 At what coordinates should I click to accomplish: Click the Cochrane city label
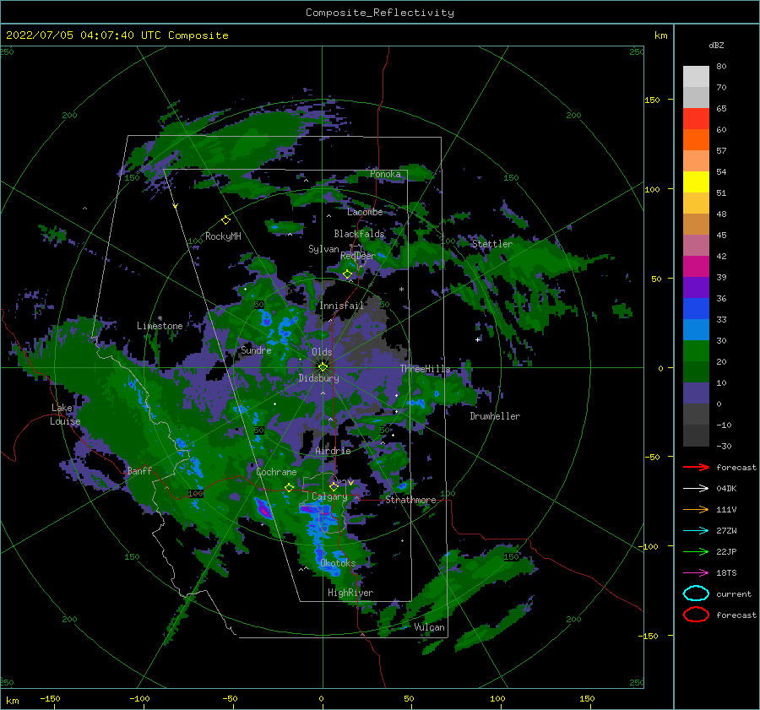276,472
